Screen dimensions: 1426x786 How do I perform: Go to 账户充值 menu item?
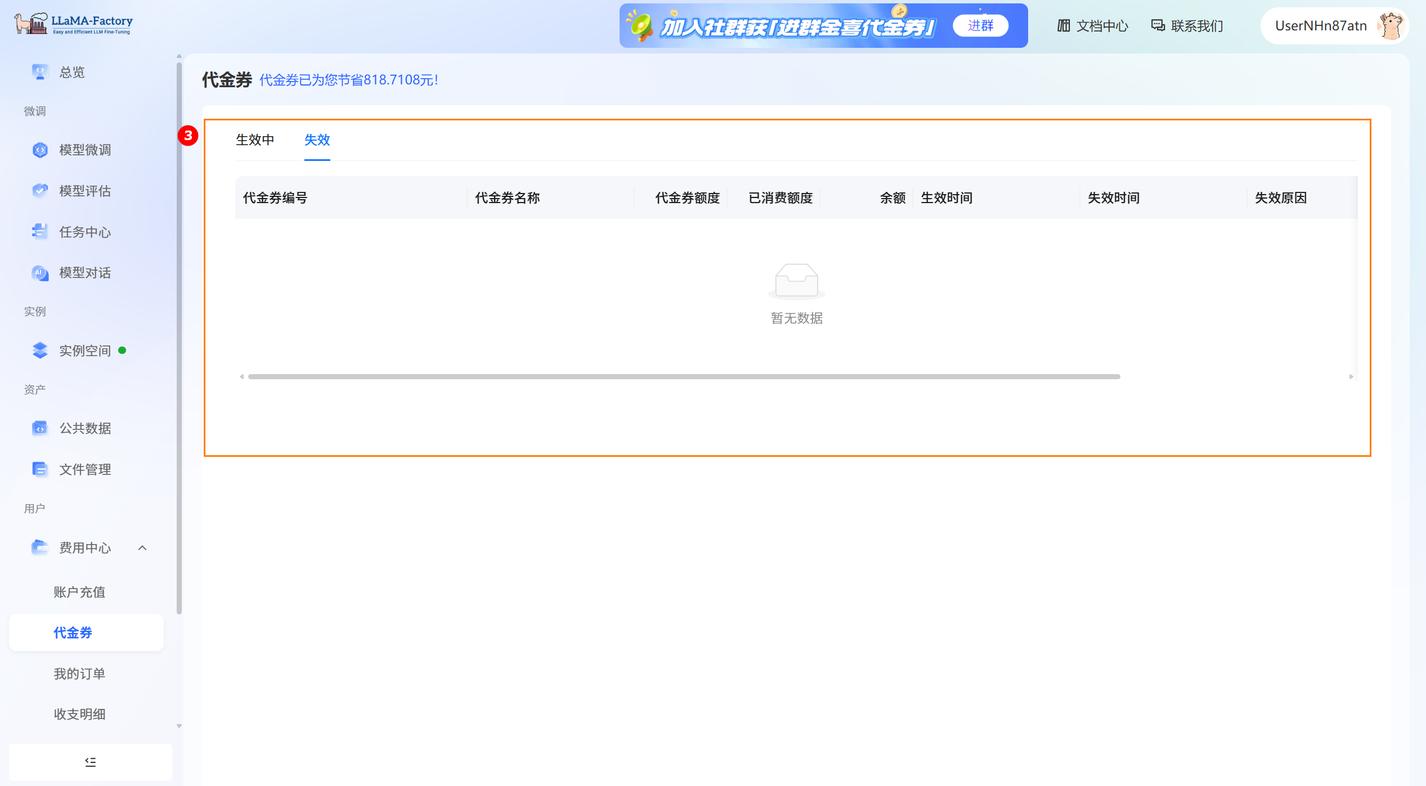pos(79,592)
